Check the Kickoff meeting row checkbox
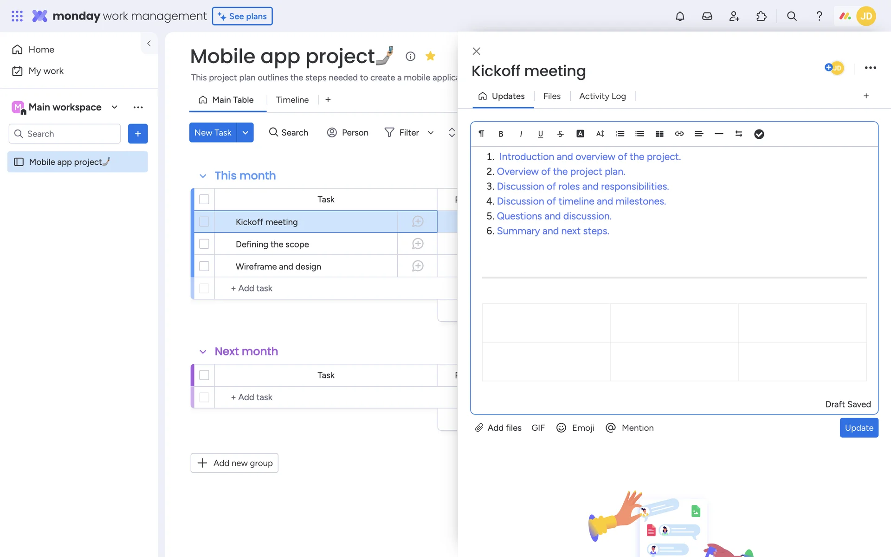Viewport: 891px width, 557px height. coord(204,222)
